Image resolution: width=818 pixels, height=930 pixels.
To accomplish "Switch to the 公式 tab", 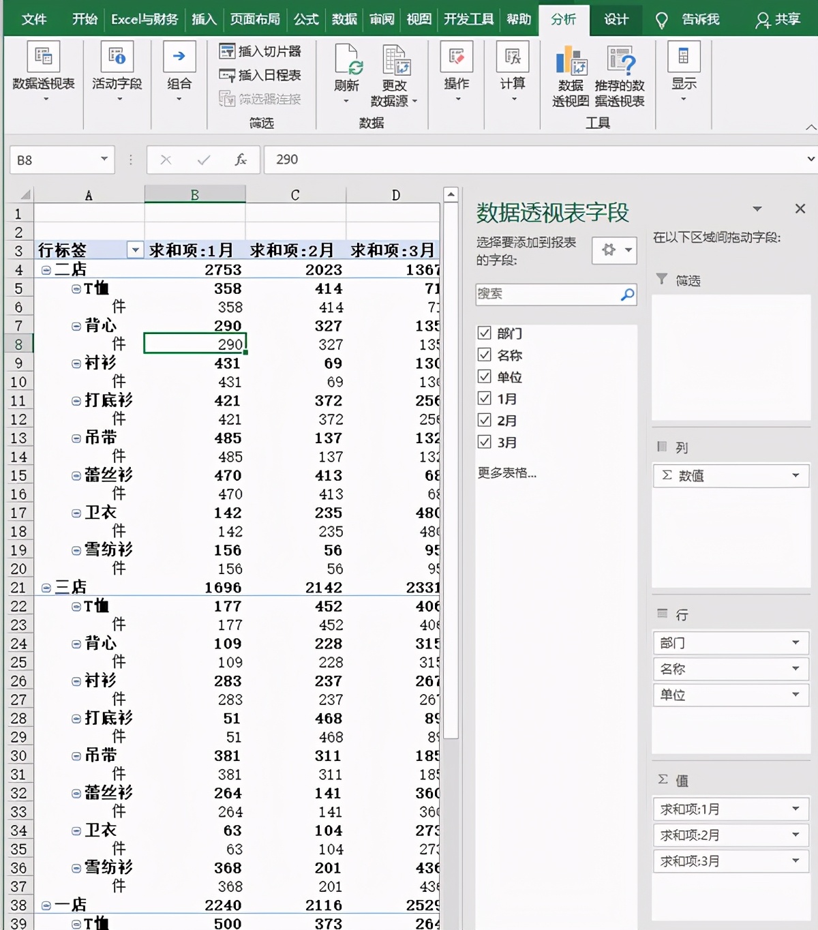I will [306, 19].
